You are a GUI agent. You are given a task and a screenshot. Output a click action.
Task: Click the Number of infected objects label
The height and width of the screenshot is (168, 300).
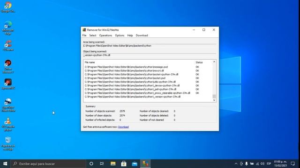point(100,120)
